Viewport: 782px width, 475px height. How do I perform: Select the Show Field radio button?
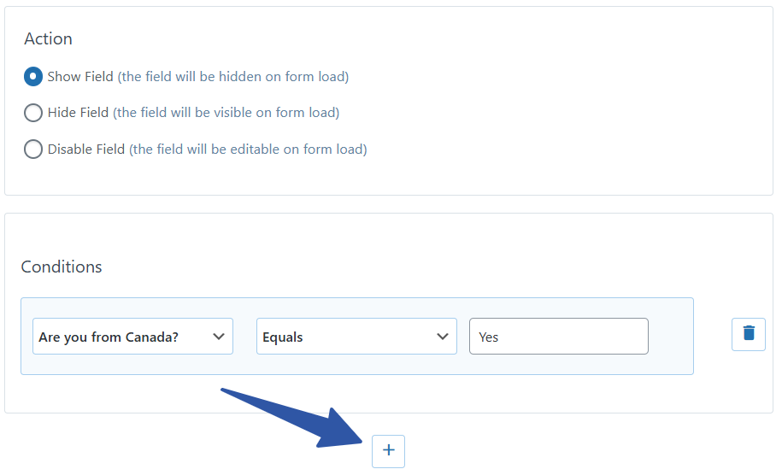(x=33, y=77)
